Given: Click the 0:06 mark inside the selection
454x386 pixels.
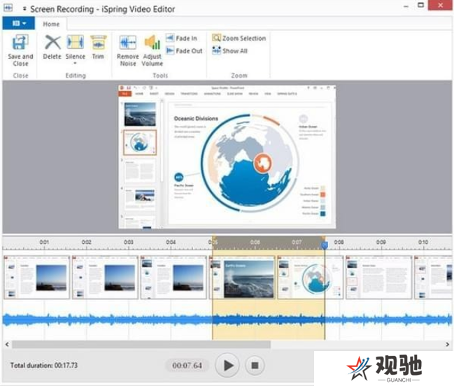Looking at the screenshot, I should (x=255, y=242).
